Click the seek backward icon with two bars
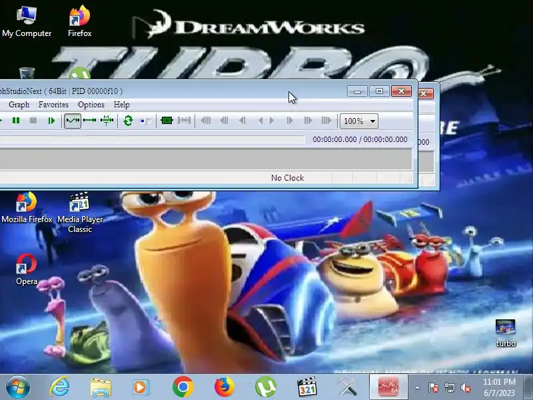533x400 pixels. pyautogui.click(x=224, y=121)
